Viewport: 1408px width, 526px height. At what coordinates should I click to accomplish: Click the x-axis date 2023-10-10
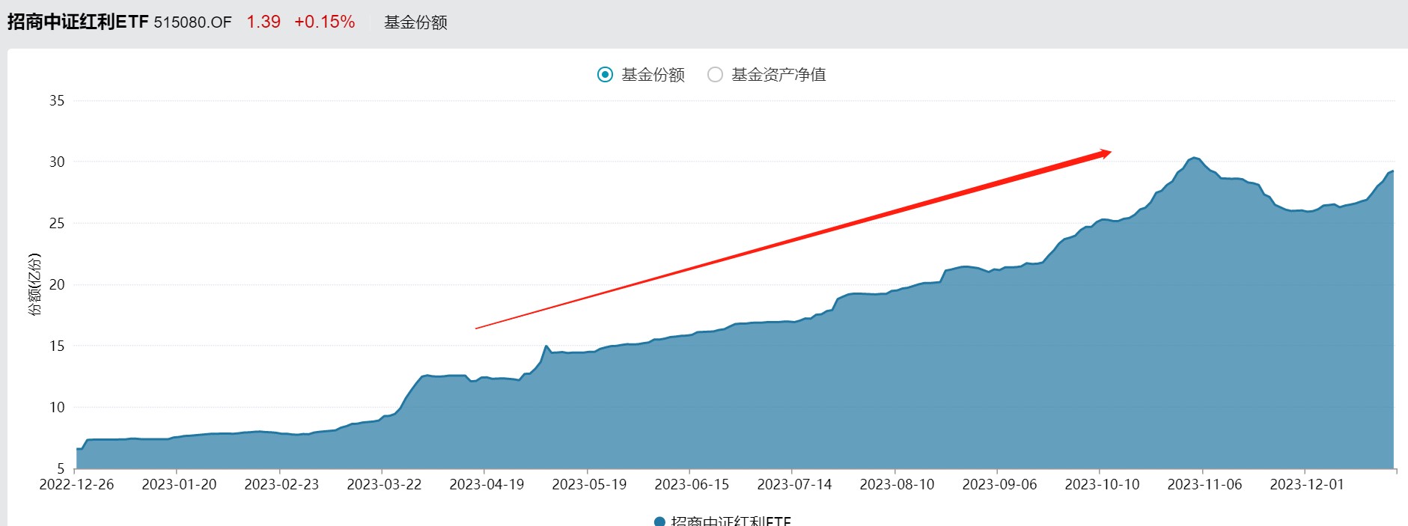point(1102,484)
